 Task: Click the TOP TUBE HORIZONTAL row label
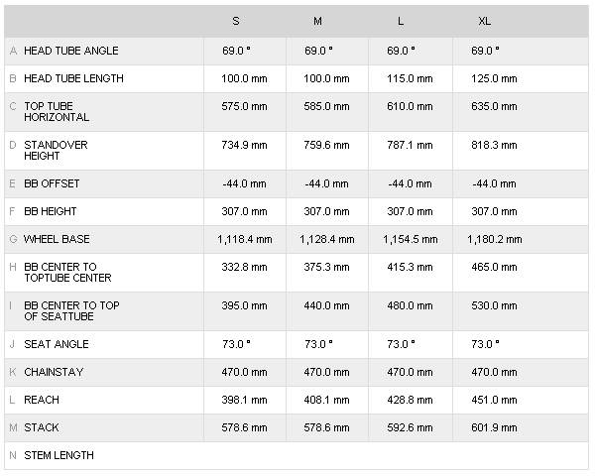coord(57,111)
